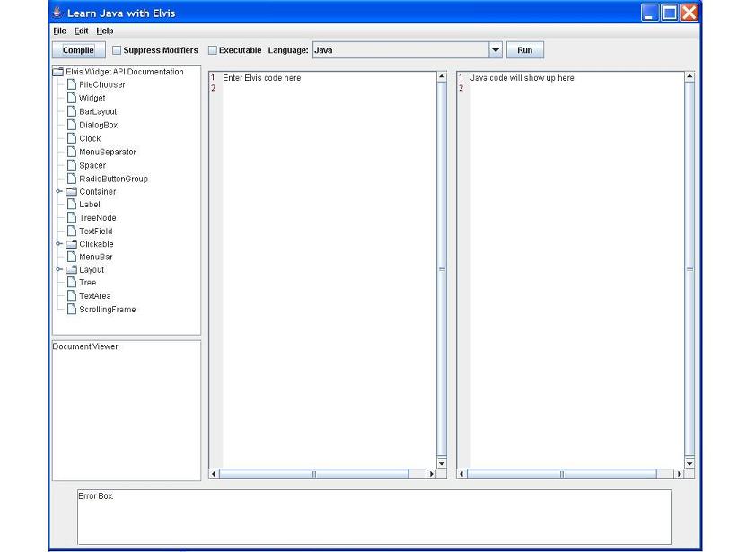Open the File menu
The height and width of the screenshot is (552, 755).
tap(58, 30)
